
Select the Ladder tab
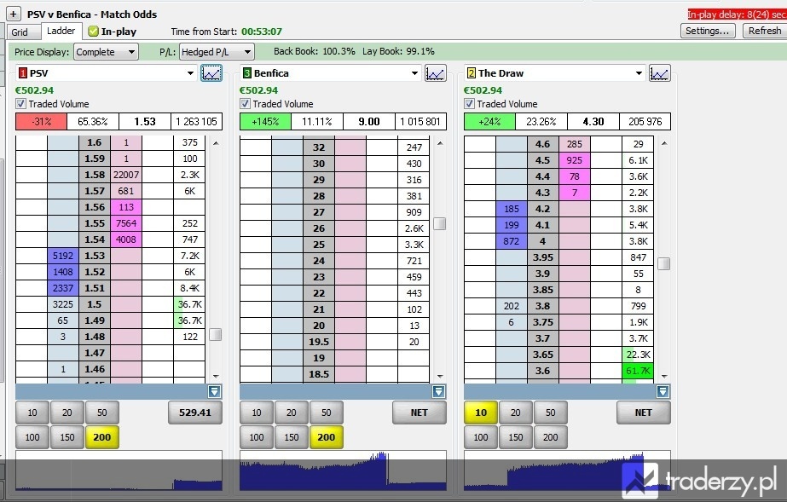click(61, 31)
